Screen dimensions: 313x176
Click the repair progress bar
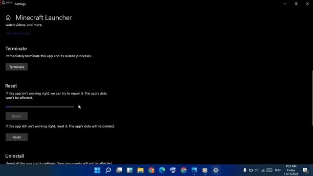coord(40,107)
